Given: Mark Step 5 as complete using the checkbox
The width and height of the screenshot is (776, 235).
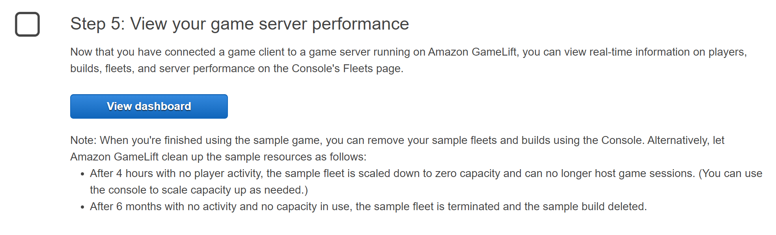Looking at the screenshot, I should [x=27, y=24].
